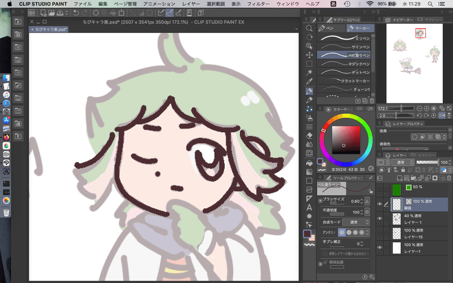This screenshot has width=453, height=283.
Task: Select the Auto select magic wand tool
Action: 309,72
